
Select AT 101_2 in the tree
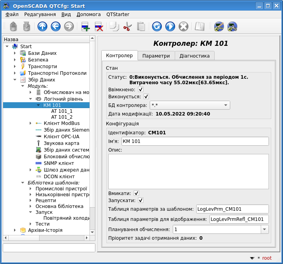click(x=62, y=117)
